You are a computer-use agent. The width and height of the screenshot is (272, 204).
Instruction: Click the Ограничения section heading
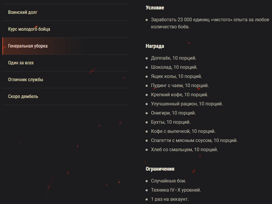[160, 169]
